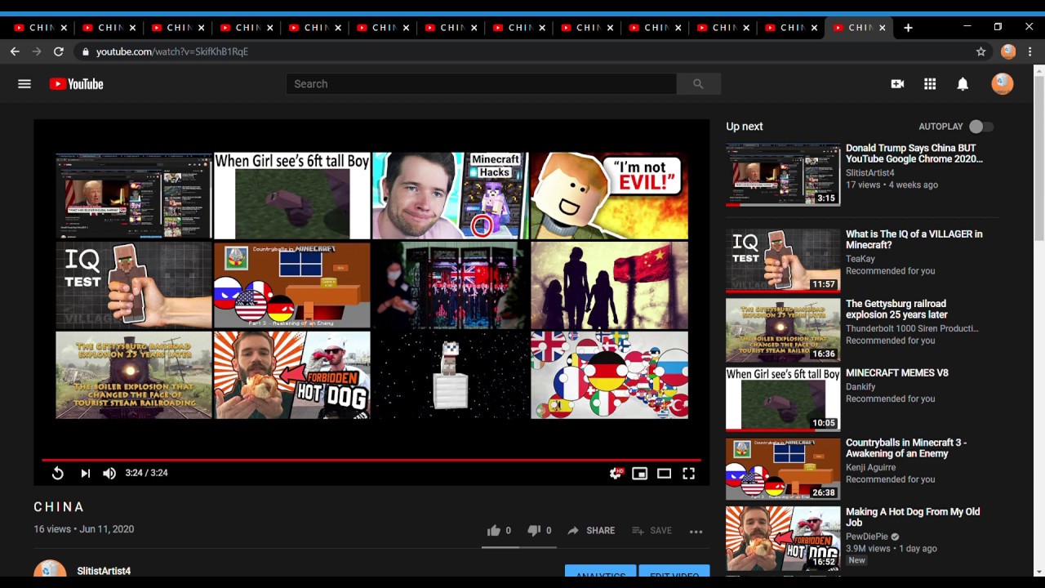The width and height of the screenshot is (1045, 588).
Task: Open the Chrome three-dot menu
Action: click(1030, 51)
